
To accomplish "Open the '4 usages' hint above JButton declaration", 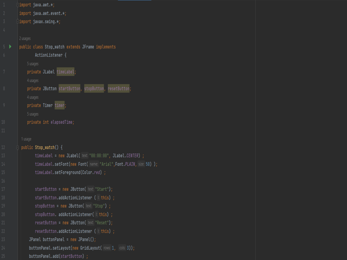I will pyautogui.click(x=33, y=81).
